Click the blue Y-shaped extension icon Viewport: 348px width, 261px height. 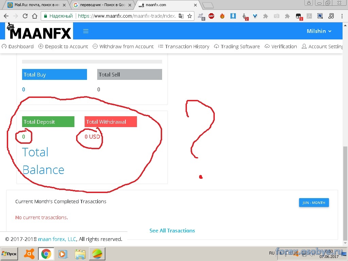click(x=255, y=16)
